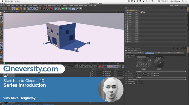Click the Record Active Objects button
Viewport: 189px width, 105px height.
click(x=99, y=66)
